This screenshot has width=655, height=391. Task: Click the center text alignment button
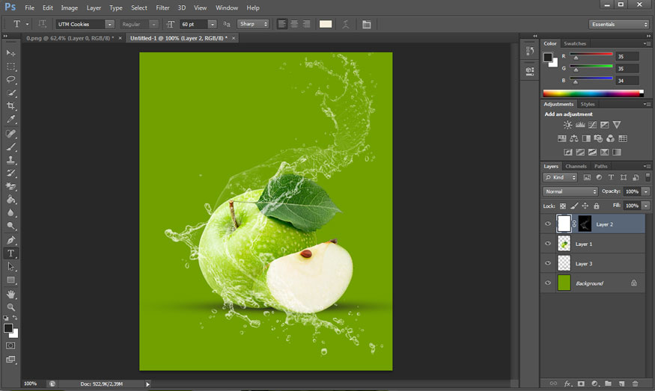[294, 24]
